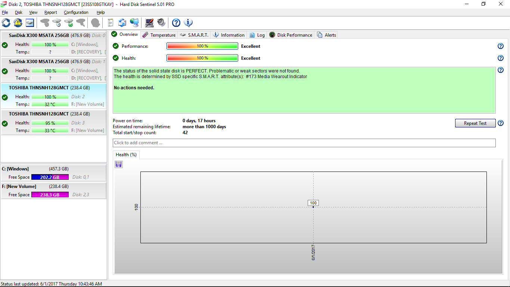Click '0 days, 17 hours' power on value
Viewport: 510px width, 287px height.
tap(199, 121)
